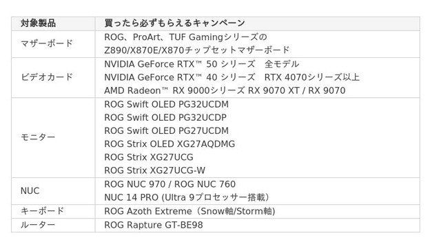
Task: Click ROG Strix XG27UCG-W entry
Action: click(154, 170)
